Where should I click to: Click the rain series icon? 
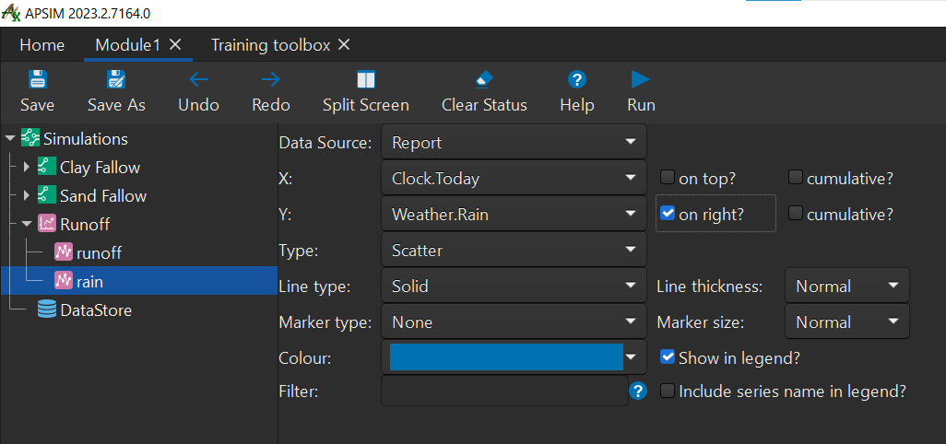click(x=64, y=281)
